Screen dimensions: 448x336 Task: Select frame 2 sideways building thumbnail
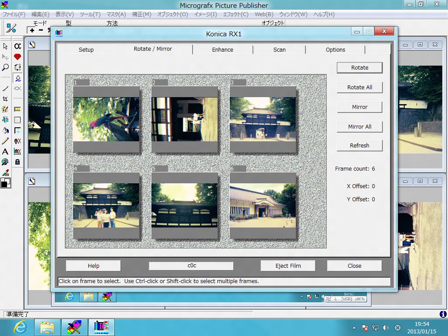[x=184, y=119]
